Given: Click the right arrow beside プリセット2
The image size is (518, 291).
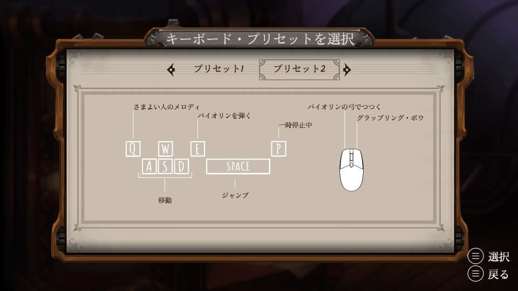Looking at the screenshot, I should [x=346, y=70].
